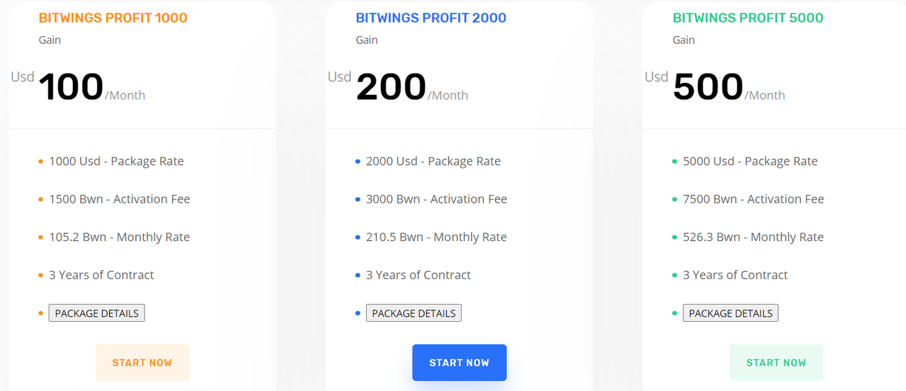Click the Bitwings Profit 5000 heading
The height and width of the screenshot is (391, 906).
pos(748,18)
